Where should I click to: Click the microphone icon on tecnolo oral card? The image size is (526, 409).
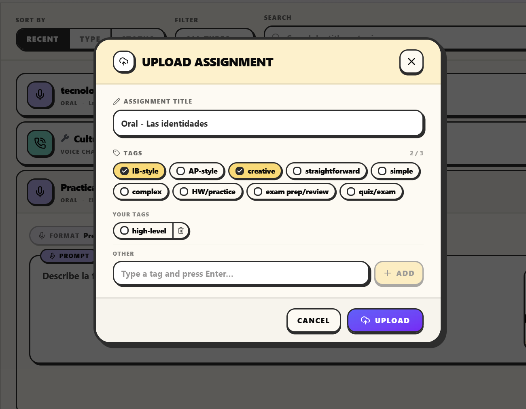(x=40, y=95)
